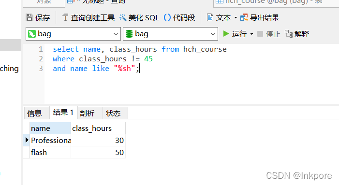339x185 pixels.
Task: Click the Text (文本) document icon
Action: pos(210,17)
